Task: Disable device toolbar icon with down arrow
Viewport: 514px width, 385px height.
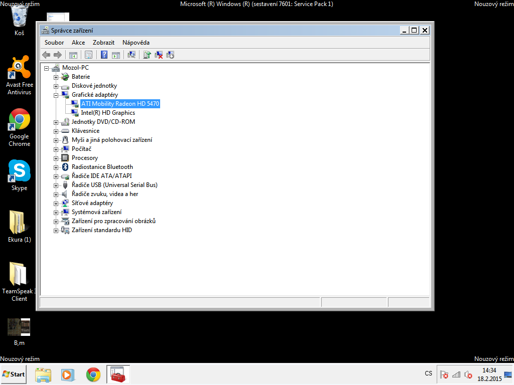Action: click(170, 55)
